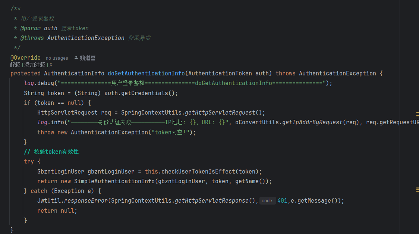Click the 解释 code lens action
419x234 pixels.
[15, 65]
